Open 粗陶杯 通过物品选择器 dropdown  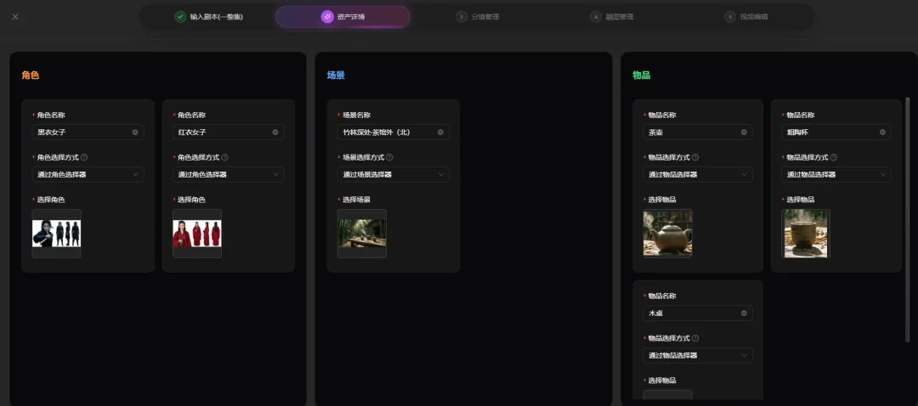pos(836,174)
